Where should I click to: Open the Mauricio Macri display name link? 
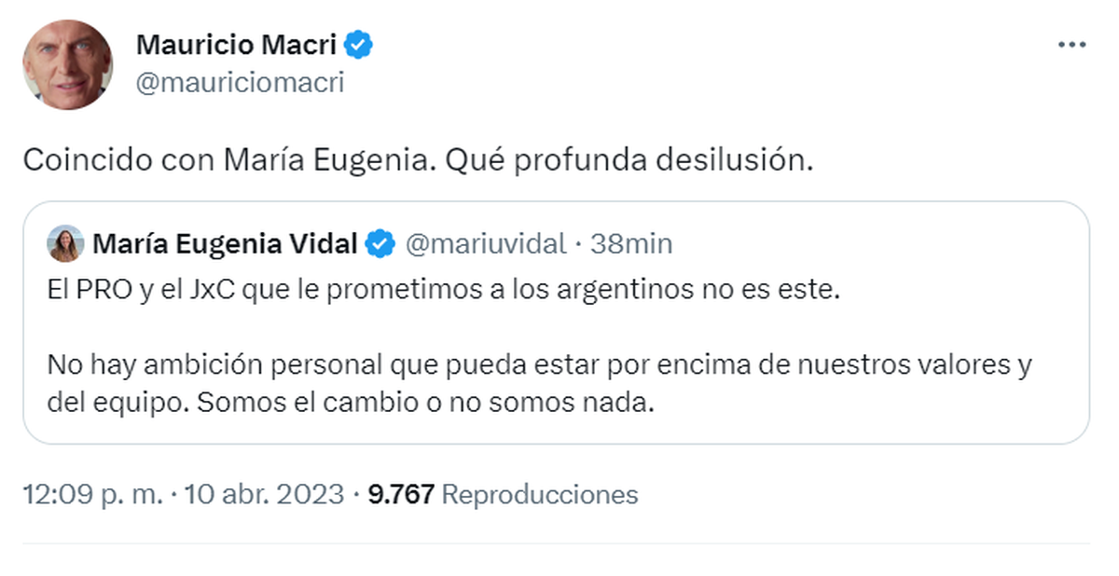238,45
